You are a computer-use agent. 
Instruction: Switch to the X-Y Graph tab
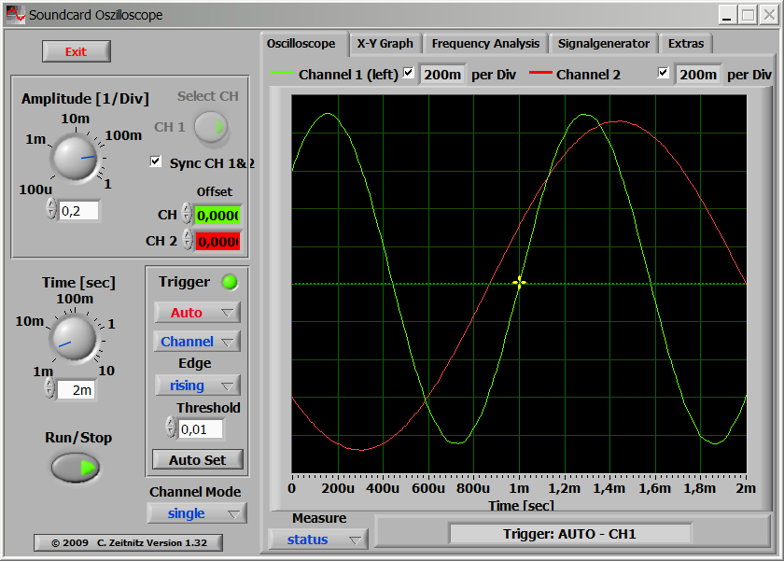pos(385,44)
